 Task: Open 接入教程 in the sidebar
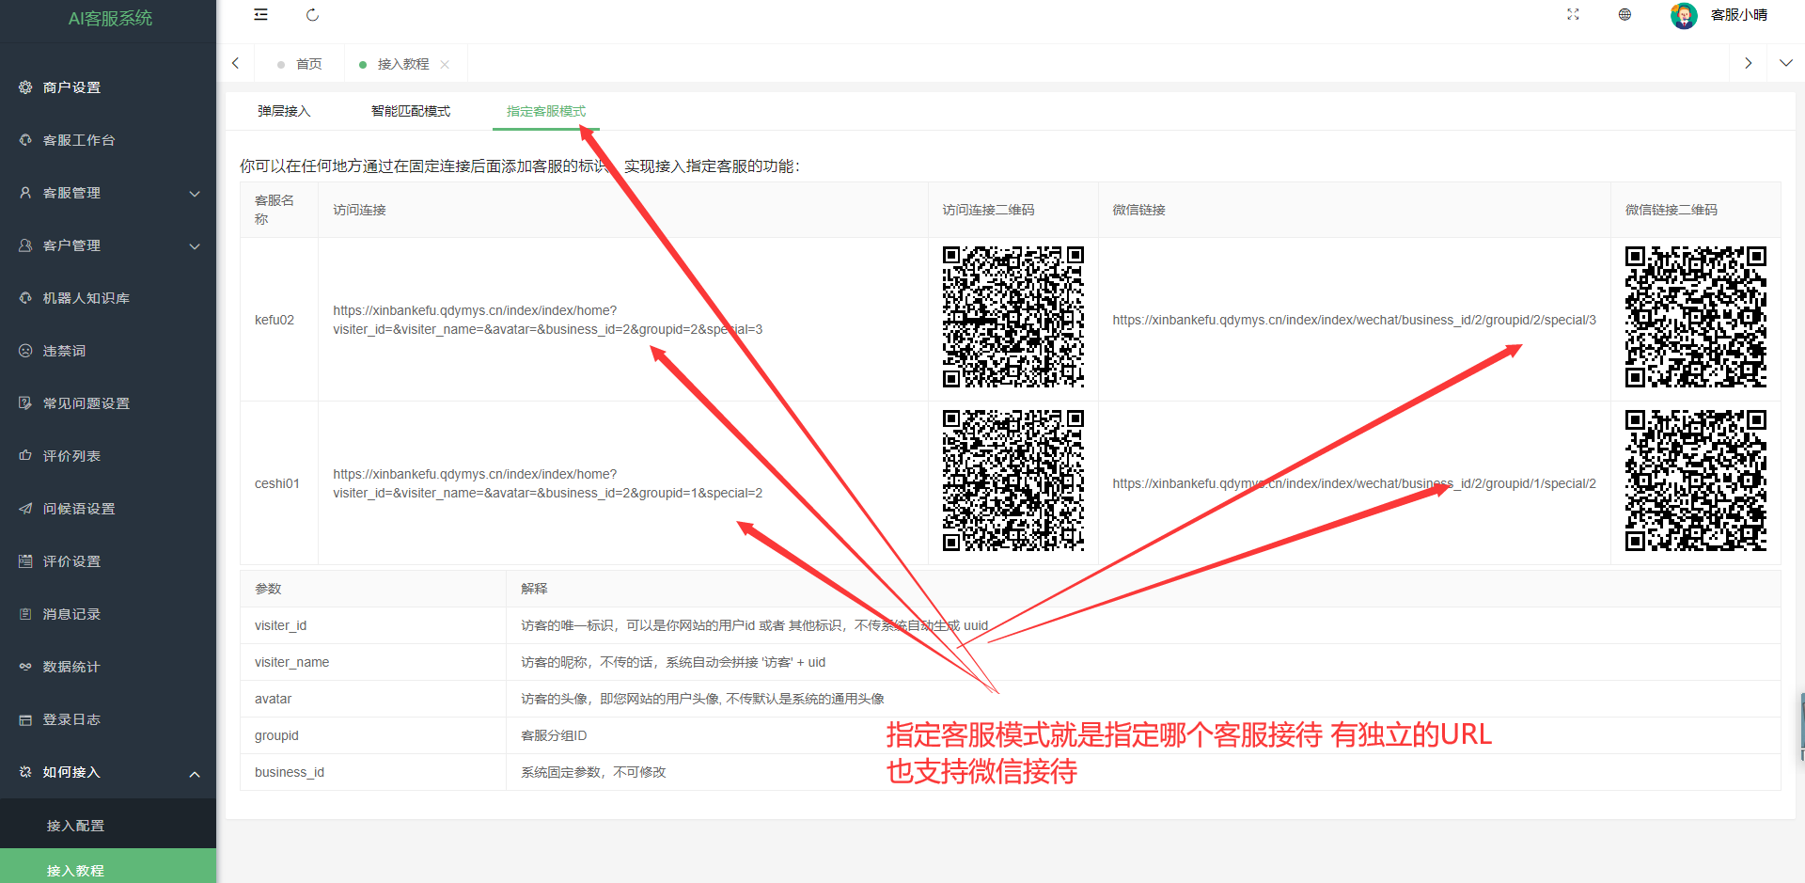[108, 869]
